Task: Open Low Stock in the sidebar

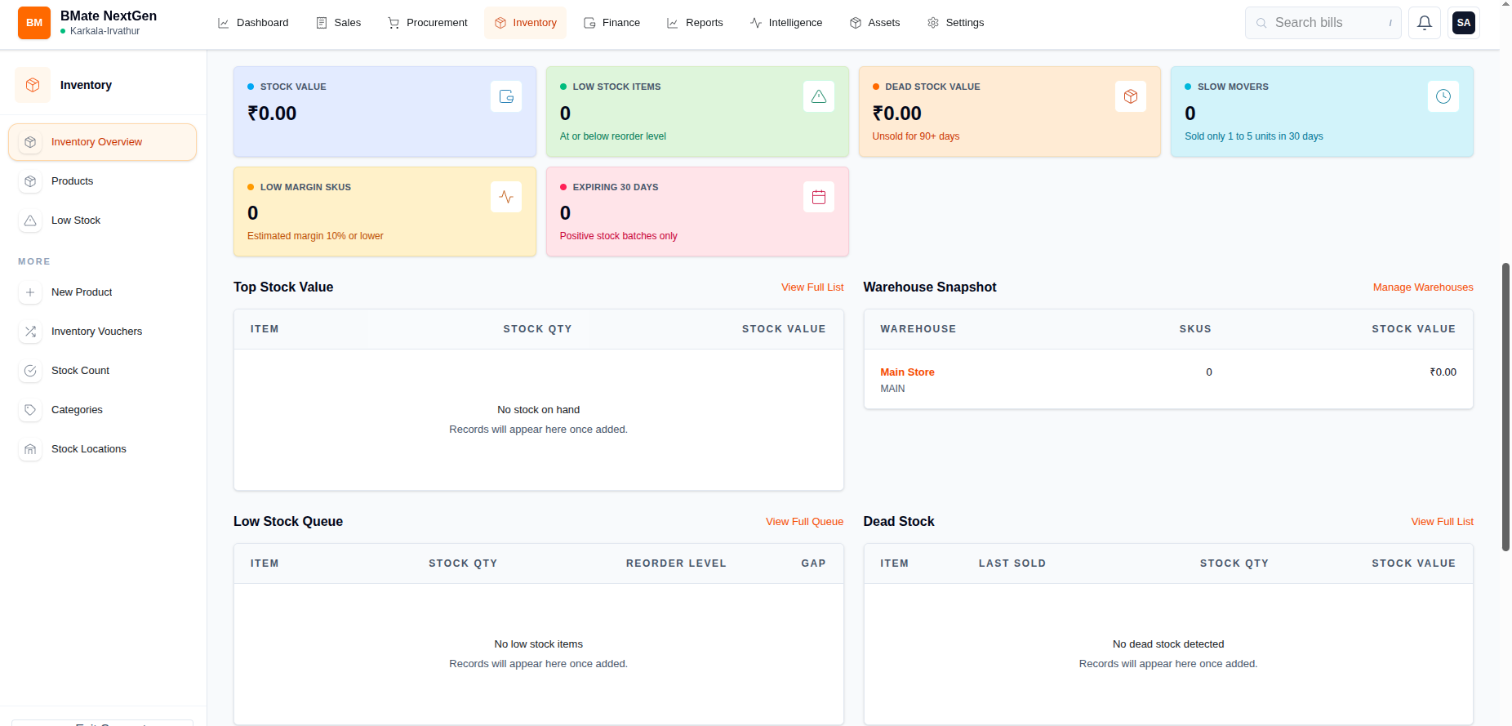Action: 103,220
